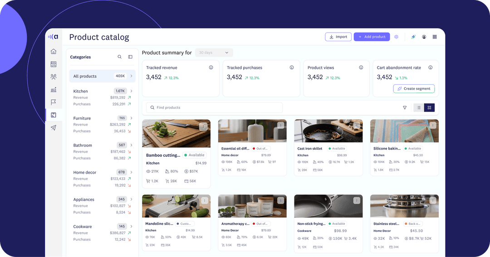This screenshot has height=257, width=490.
Task: Open options menu on Non-stick frying pan card
Action: pos(357,200)
